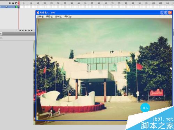The image size is (174, 130).
Task: Click the lock all layers padlock icon
Action: [x=13, y=3]
